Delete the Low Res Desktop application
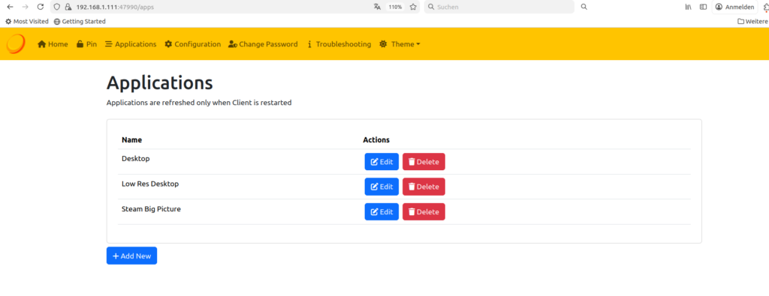Viewport: 769px width, 296px height. click(x=424, y=187)
